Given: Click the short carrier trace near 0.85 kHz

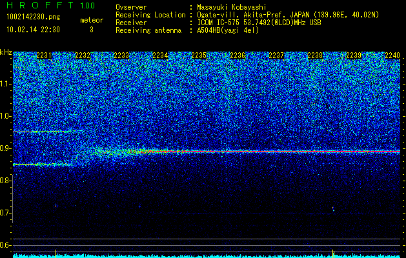Looking at the screenshot, I should click(44, 164).
